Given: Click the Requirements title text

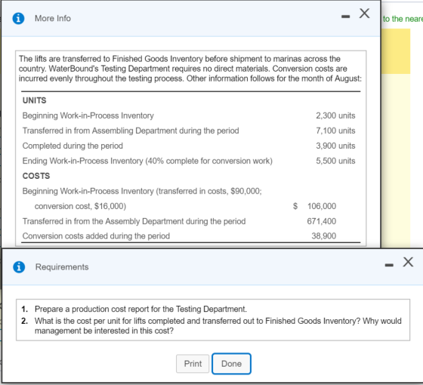Looking at the screenshot, I should point(62,267).
